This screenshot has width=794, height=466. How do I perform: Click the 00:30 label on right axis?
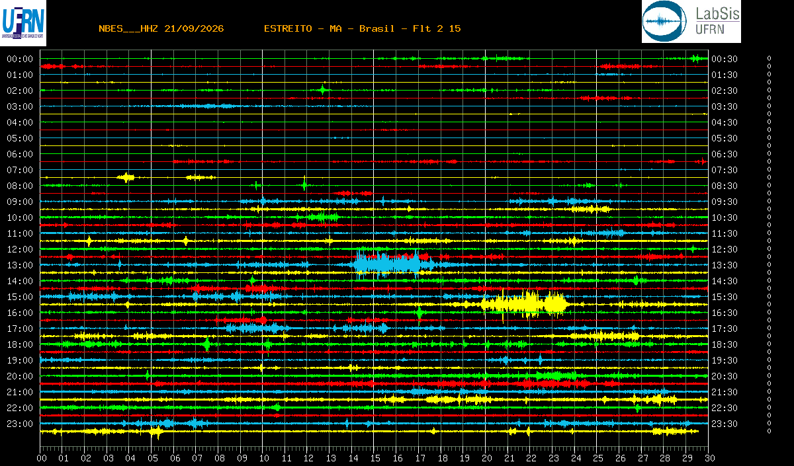(x=725, y=59)
